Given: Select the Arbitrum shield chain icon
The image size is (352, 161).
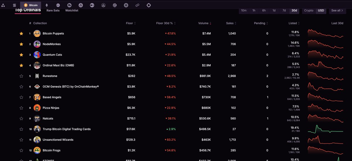Looking at the screenshot, I should pos(103,5).
